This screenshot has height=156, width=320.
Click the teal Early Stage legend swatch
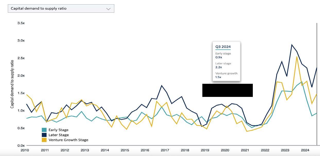click(44, 130)
